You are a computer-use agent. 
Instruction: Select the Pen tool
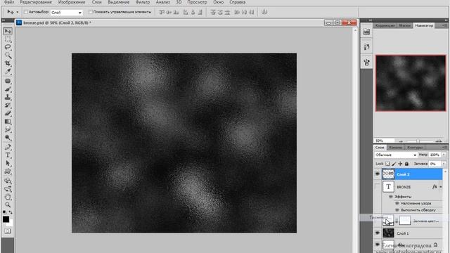click(x=8, y=147)
